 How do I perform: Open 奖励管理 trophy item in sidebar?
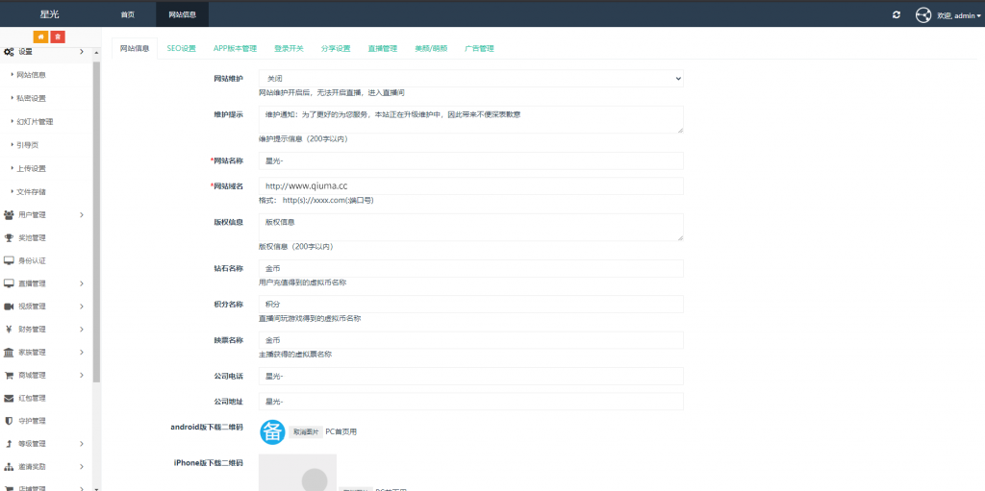32,237
